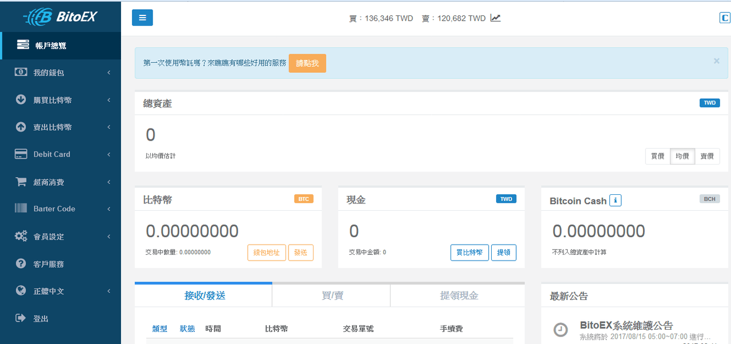The height and width of the screenshot is (344, 731).
Task: Click the BCH badge in Bitcoin Cash card
Action: coord(710,199)
